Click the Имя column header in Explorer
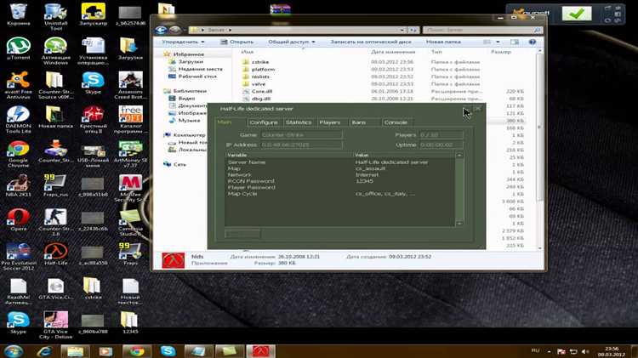Image resolution: width=638 pixels, height=358 pixels. click(x=248, y=52)
